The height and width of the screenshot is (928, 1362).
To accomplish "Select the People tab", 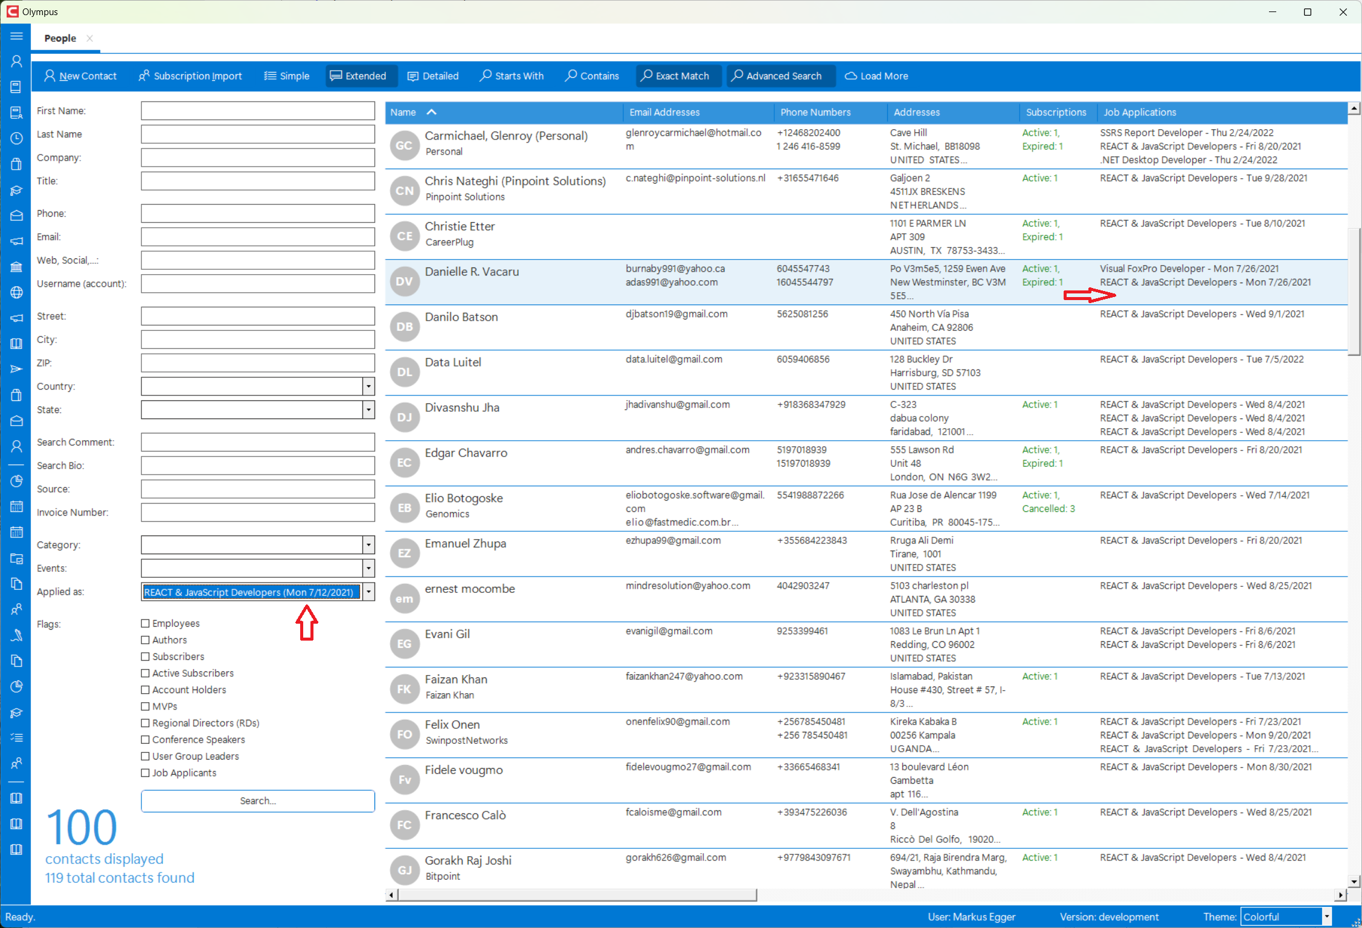I will click(60, 38).
